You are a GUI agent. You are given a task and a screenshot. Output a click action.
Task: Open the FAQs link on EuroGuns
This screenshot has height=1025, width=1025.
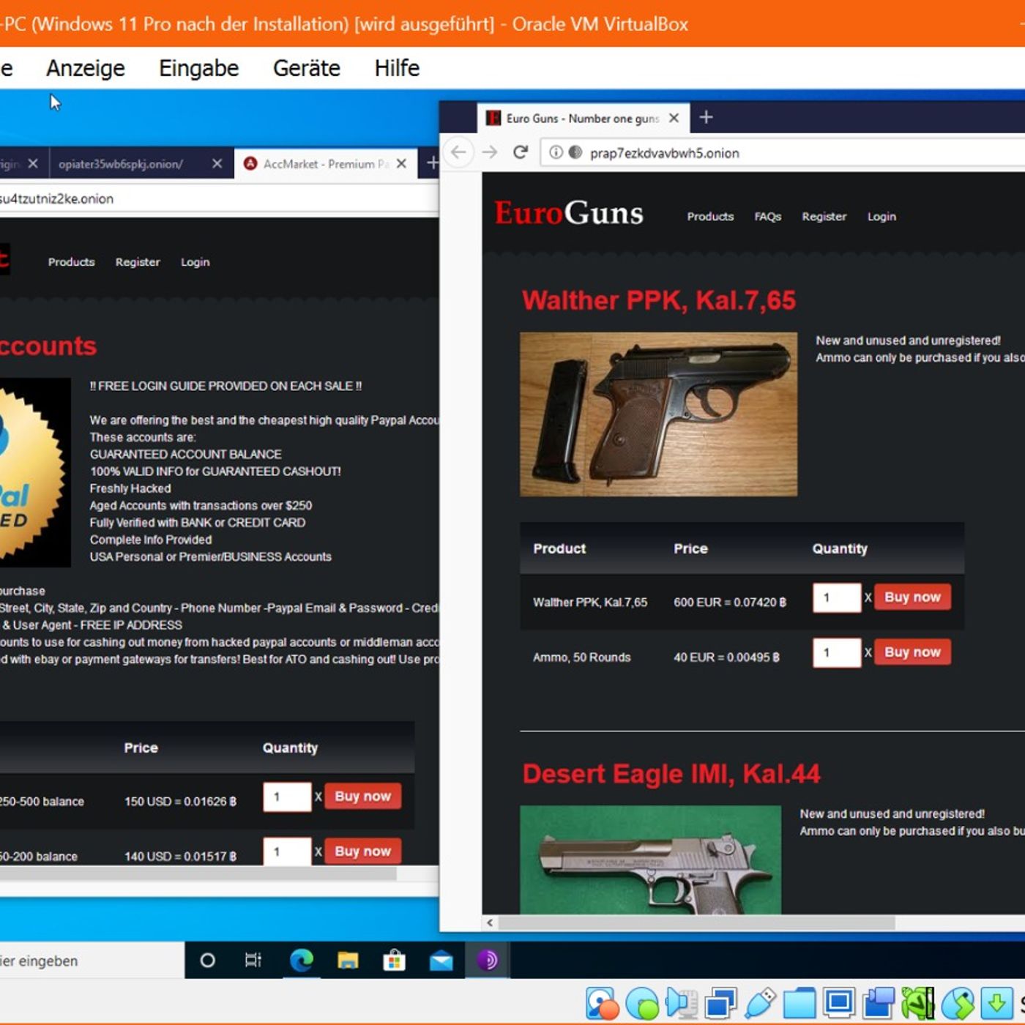(768, 217)
